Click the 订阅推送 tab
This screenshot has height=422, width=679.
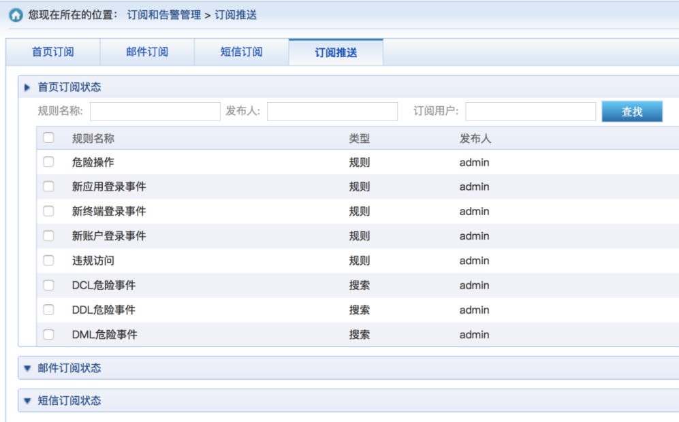click(336, 52)
